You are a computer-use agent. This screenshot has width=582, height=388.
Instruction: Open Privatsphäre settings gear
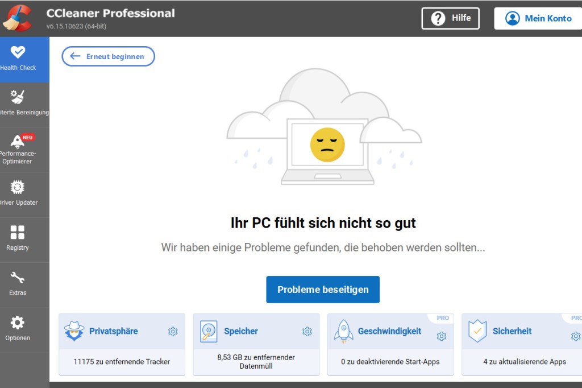(x=173, y=332)
